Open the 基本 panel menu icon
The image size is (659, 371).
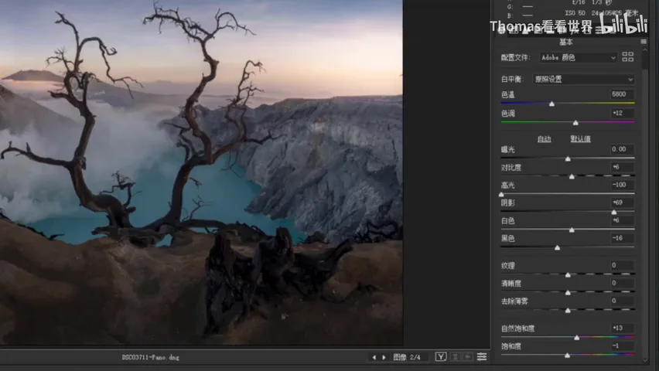tap(644, 42)
